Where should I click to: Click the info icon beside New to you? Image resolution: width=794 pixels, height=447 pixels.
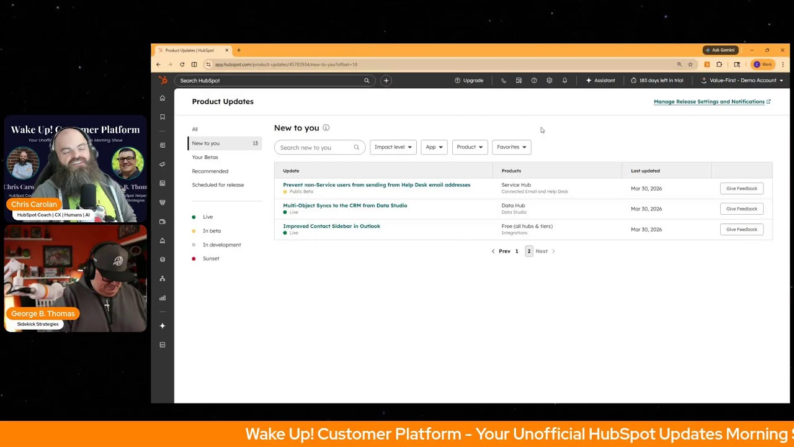point(326,128)
